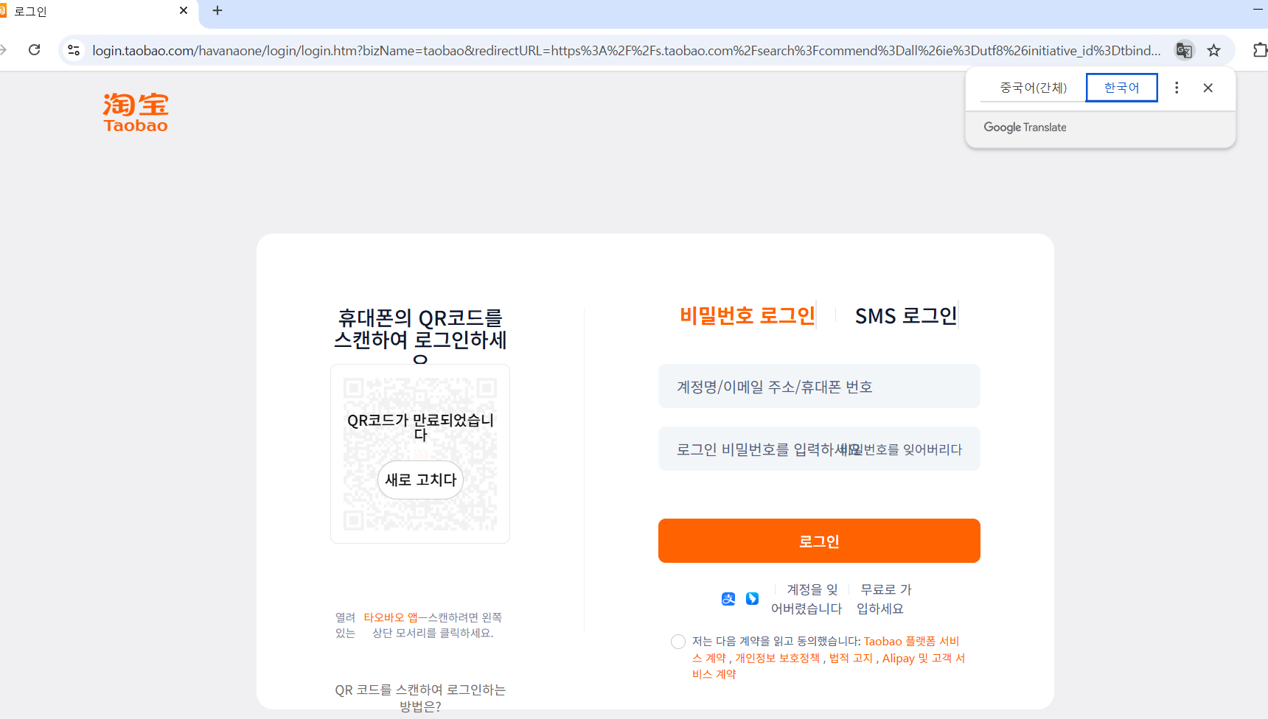
Task: Click the browser forward arrow
Action: [x=3, y=50]
